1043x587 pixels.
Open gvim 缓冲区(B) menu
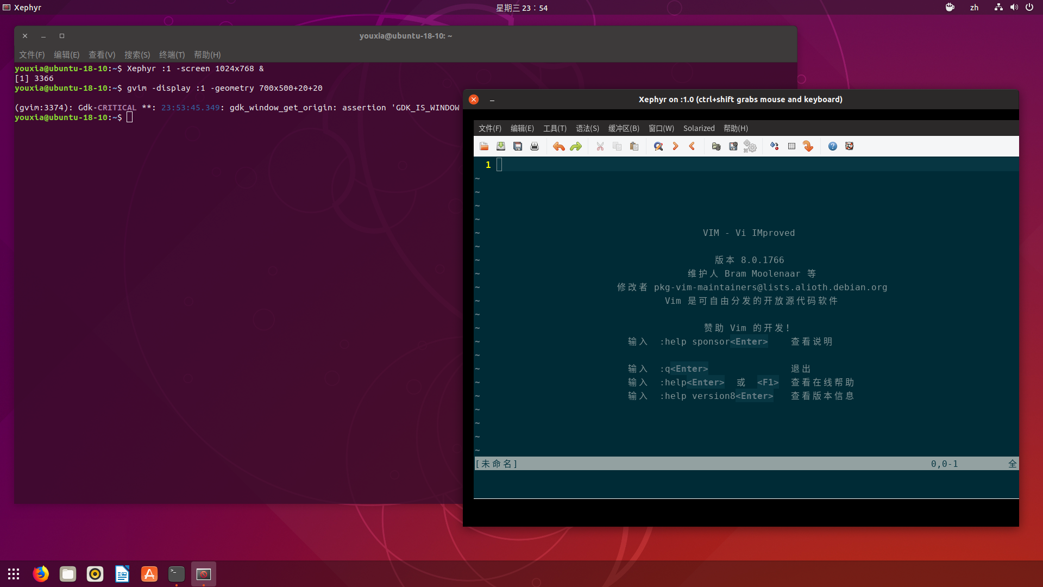pos(624,128)
